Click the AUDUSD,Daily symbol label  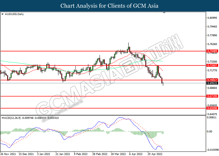coord(14,14)
